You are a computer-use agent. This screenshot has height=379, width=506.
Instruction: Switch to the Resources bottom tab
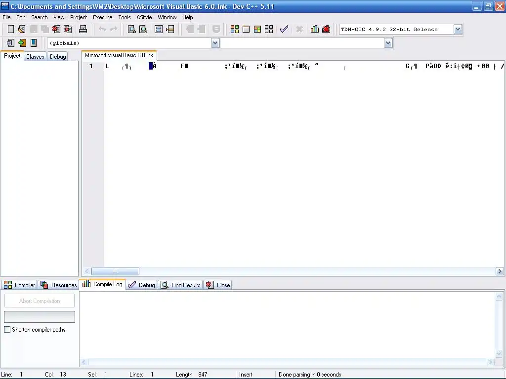58,285
